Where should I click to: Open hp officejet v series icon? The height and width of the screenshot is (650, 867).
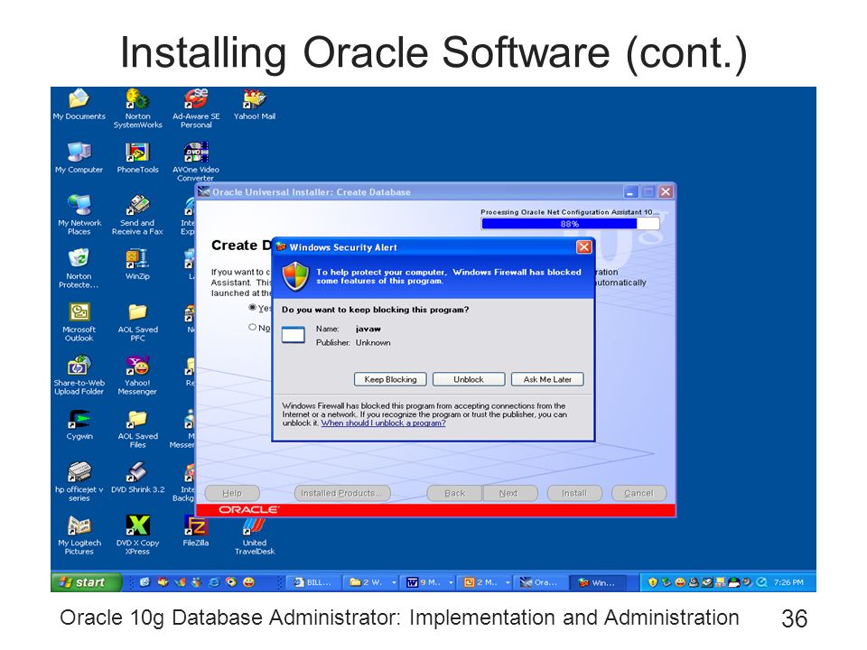79,481
